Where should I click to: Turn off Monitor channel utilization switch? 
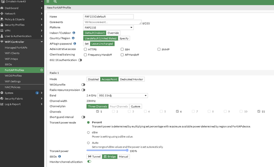pos(89,162)
